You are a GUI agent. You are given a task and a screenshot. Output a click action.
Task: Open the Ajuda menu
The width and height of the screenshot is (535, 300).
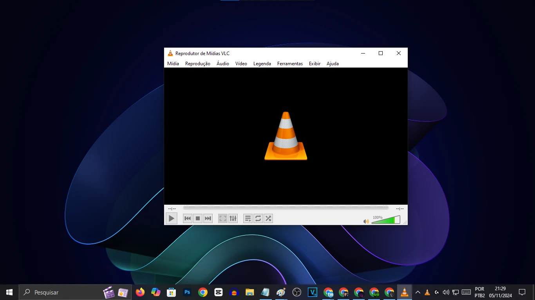[333, 64]
